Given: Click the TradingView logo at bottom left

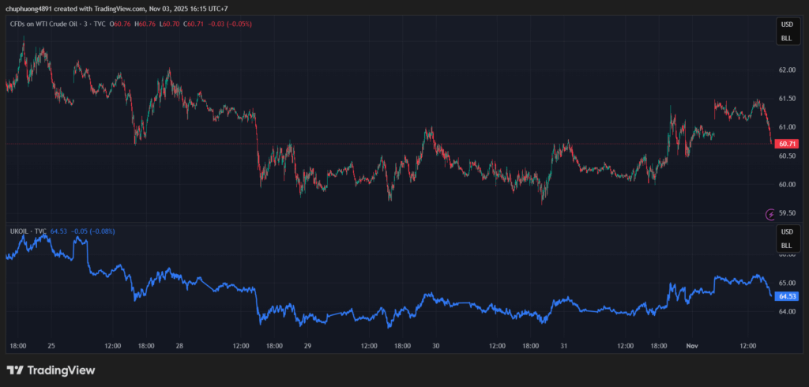Looking at the screenshot, I should tap(51, 370).
